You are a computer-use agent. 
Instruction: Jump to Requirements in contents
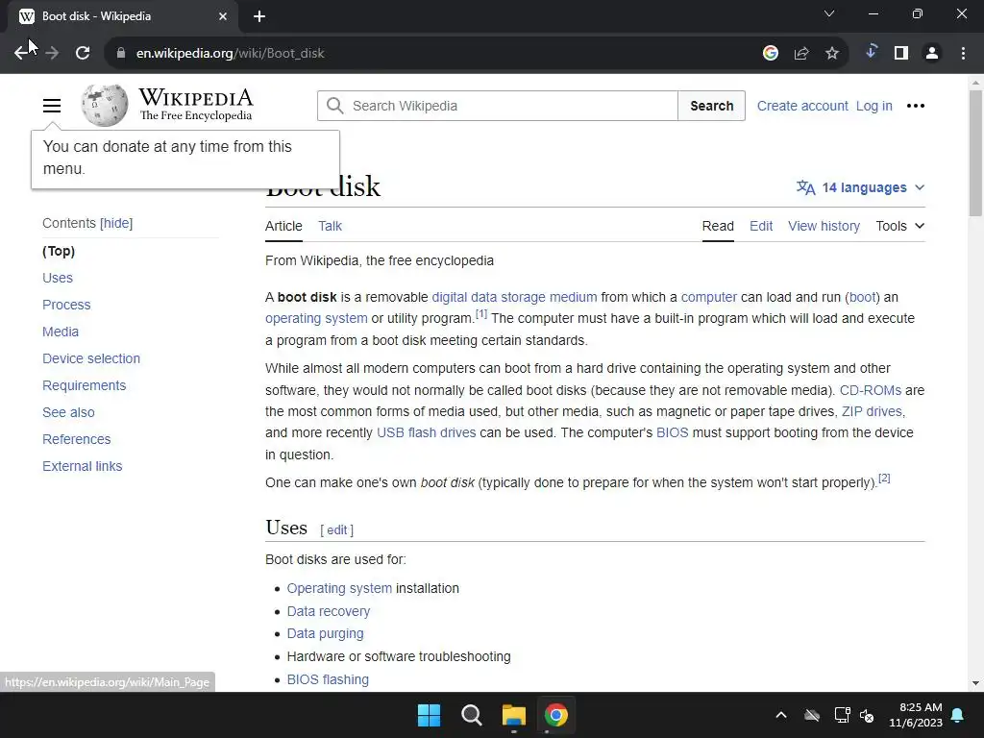[x=85, y=386]
